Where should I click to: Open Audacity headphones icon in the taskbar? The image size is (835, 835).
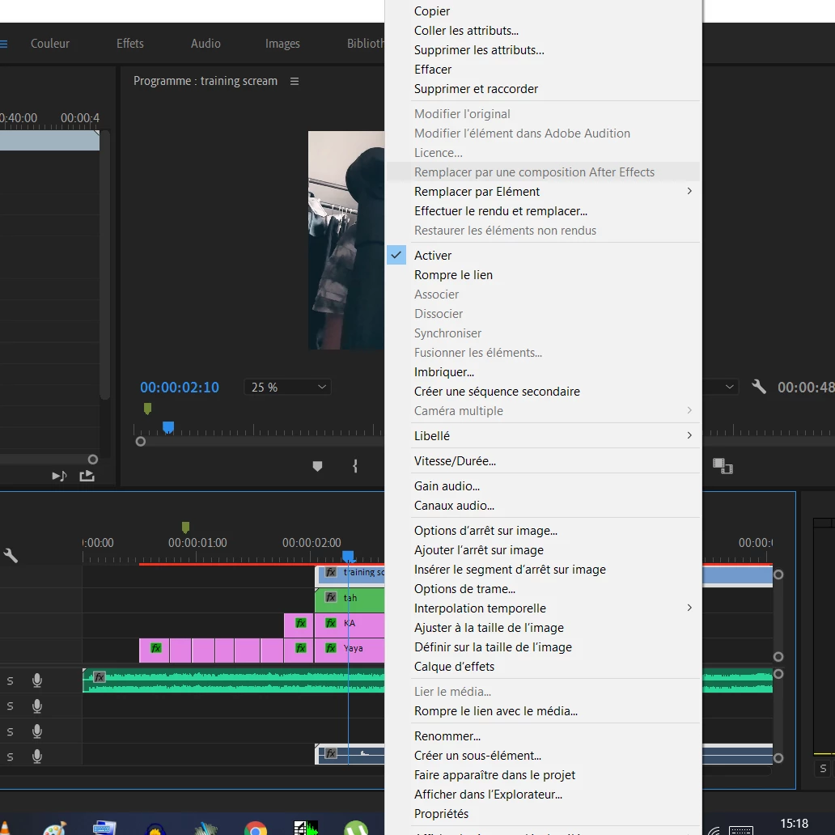pos(155,829)
